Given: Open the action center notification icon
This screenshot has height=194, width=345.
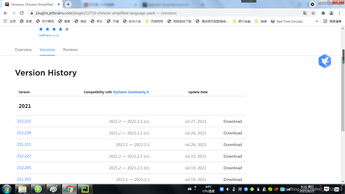Looking at the screenshot, I should click(x=327, y=189).
